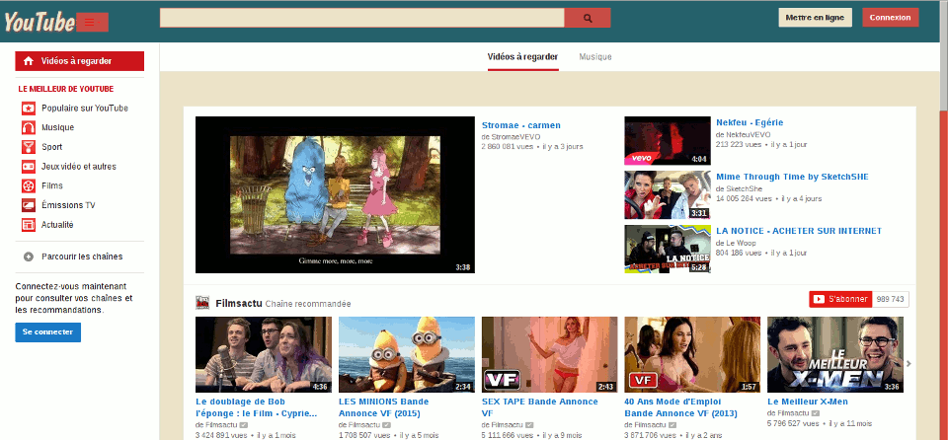948x440 pixels.
Task: Show next Filmsactu videos with arrow
Action: [x=908, y=363]
